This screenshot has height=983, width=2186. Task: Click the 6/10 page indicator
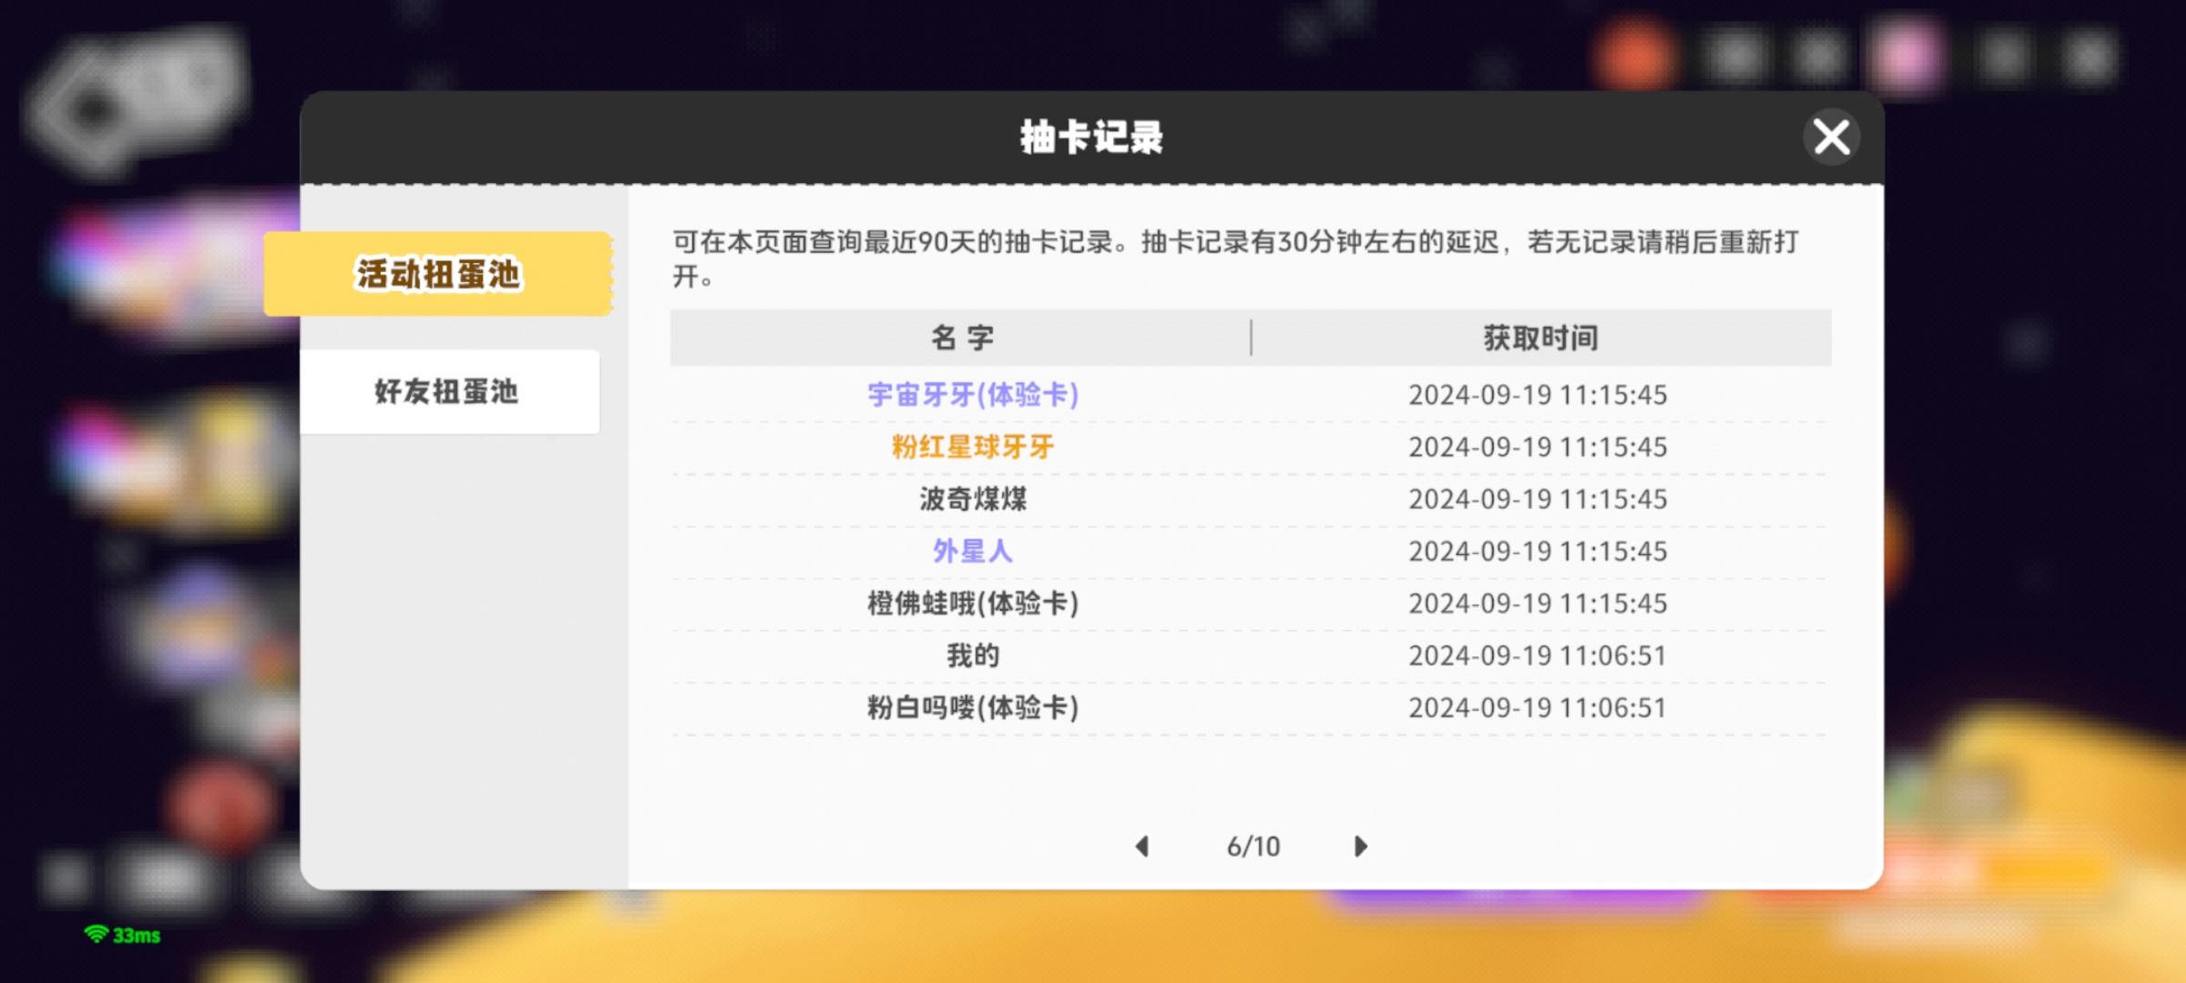tap(1253, 846)
